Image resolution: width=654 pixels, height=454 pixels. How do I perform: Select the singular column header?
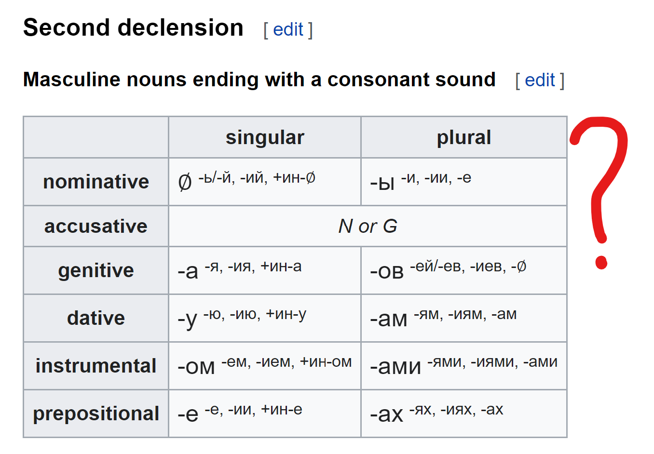(x=265, y=137)
